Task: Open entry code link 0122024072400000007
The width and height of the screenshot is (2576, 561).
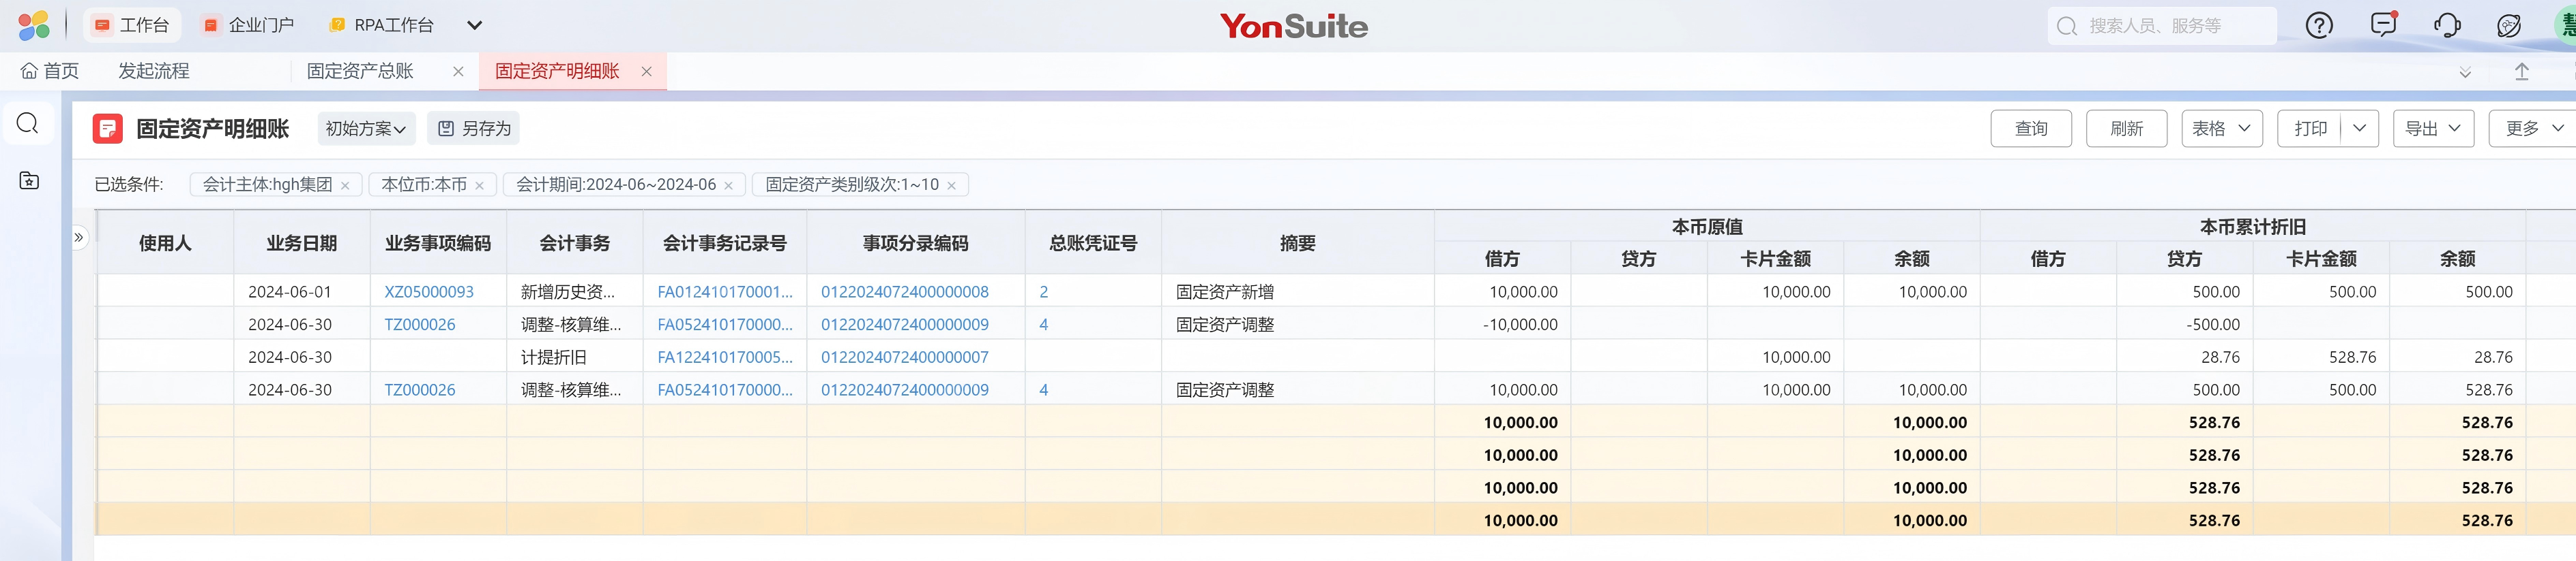Action: click(904, 357)
